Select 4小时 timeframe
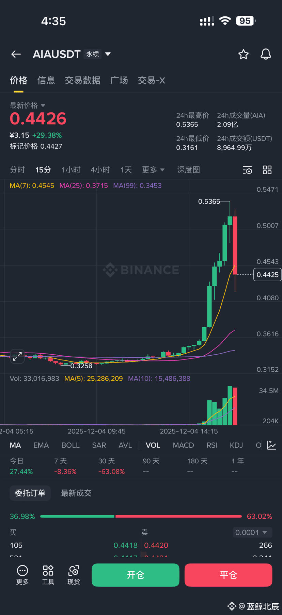 100,170
